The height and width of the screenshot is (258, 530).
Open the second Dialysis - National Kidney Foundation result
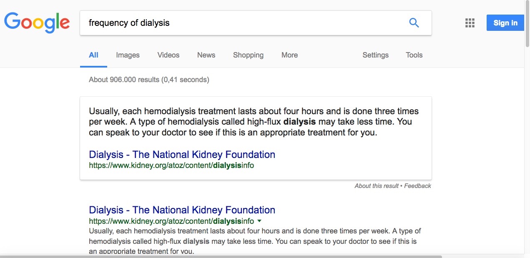[x=182, y=210]
